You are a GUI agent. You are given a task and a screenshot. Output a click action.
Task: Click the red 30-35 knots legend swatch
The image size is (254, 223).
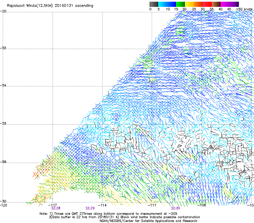point(207,4)
